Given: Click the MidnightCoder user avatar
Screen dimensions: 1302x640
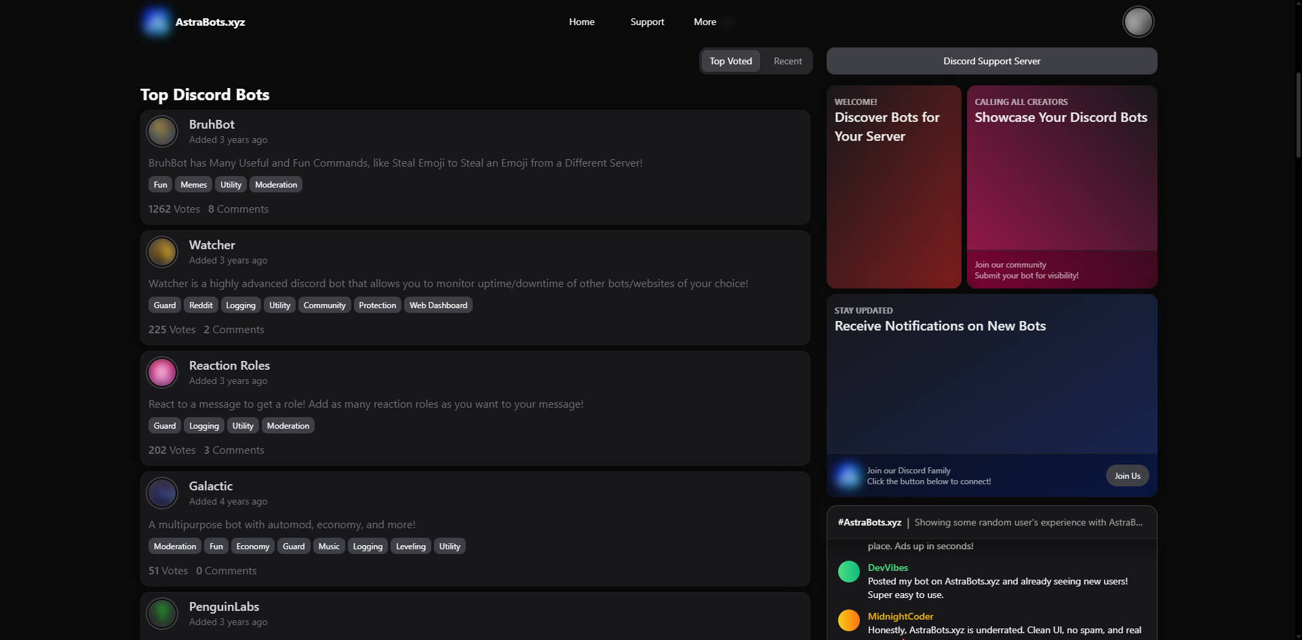Looking at the screenshot, I should [849, 620].
